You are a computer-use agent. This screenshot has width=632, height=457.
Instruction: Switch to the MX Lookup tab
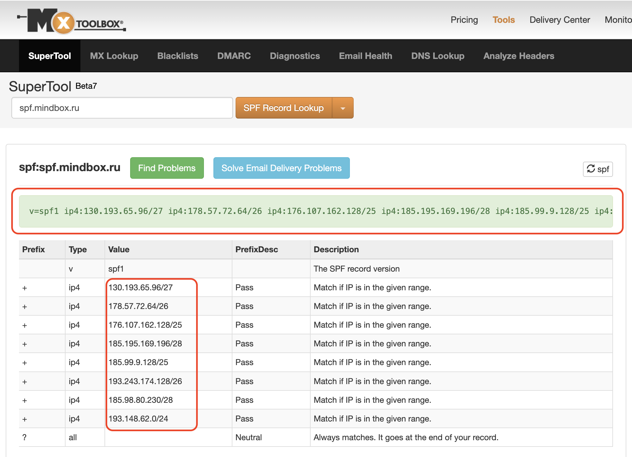pyautogui.click(x=114, y=56)
